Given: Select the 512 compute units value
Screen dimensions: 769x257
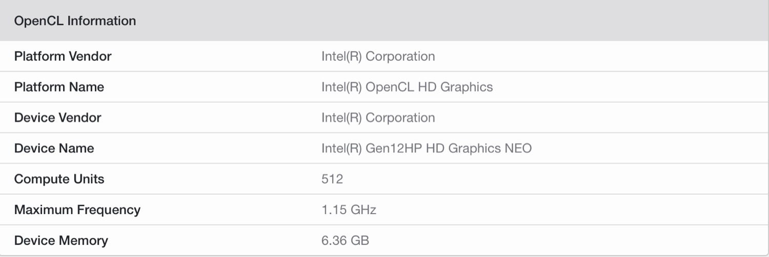Looking at the screenshot, I should coord(332,179).
